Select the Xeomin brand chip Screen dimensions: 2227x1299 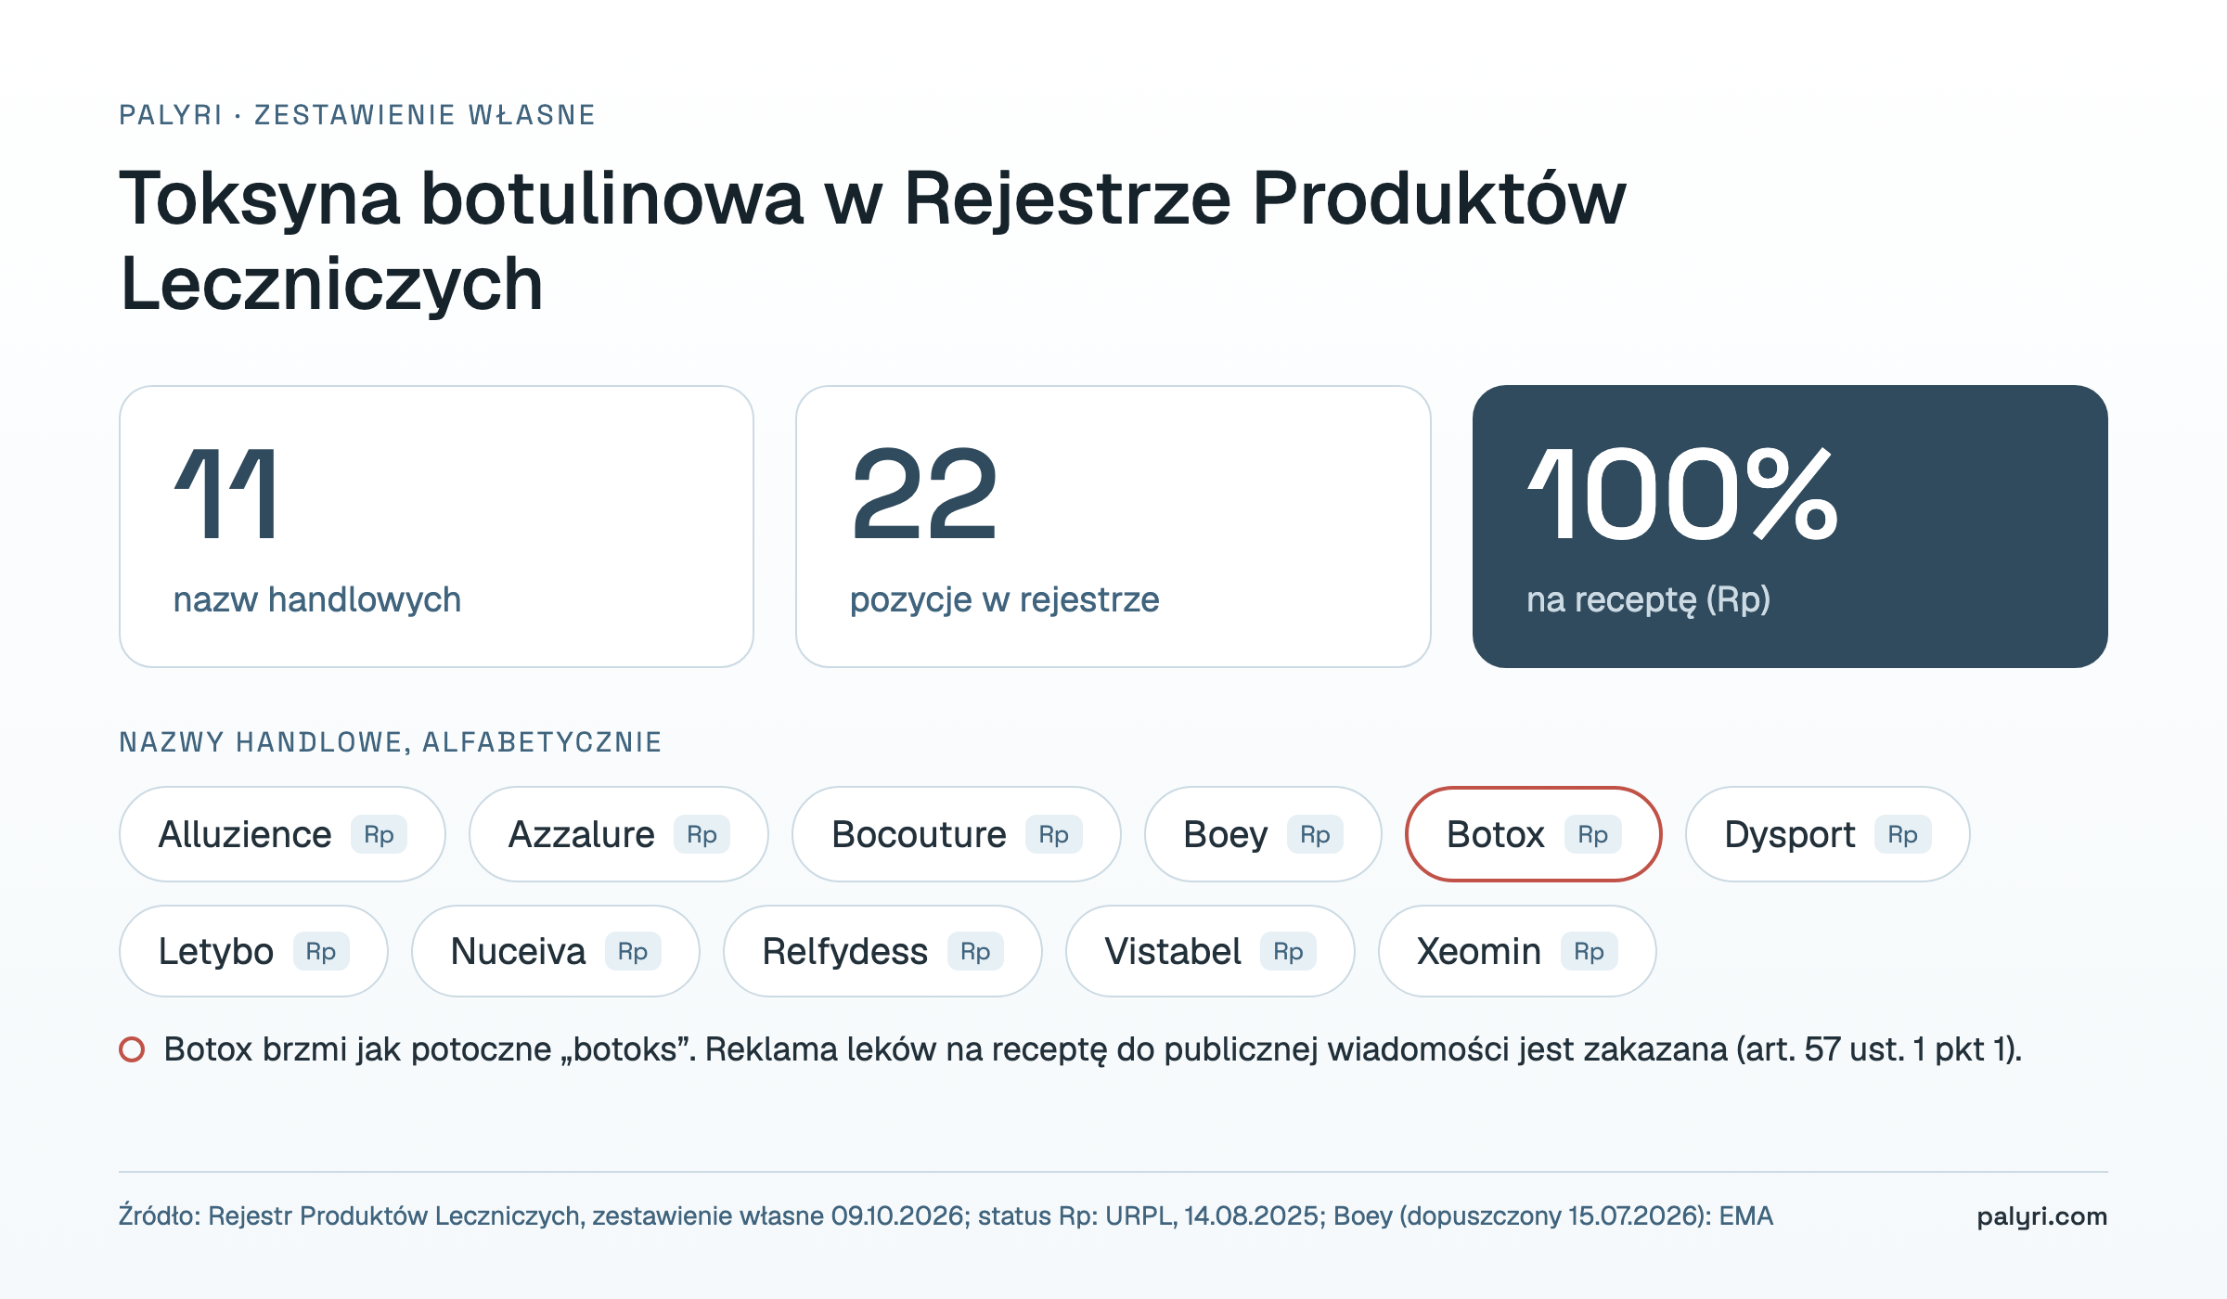pyautogui.click(x=1517, y=951)
